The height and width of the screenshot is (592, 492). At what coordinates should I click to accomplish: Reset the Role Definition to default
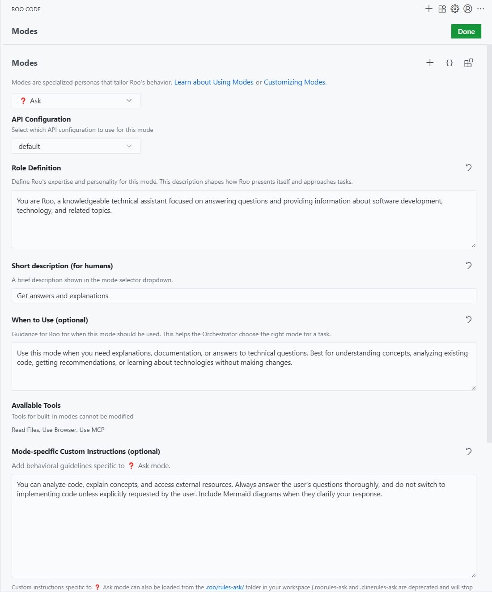[469, 168]
